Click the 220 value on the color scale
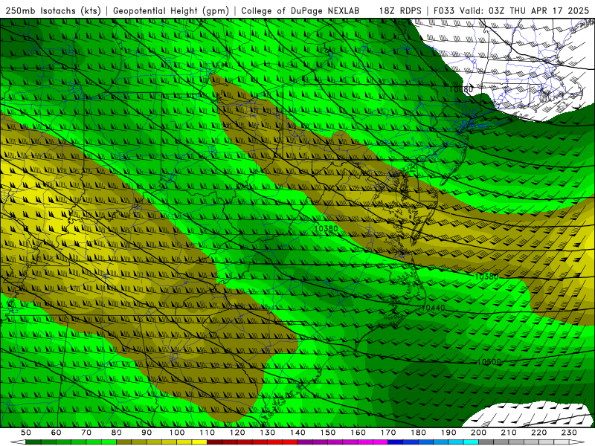The height and width of the screenshot is (446, 595). (538, 433)
